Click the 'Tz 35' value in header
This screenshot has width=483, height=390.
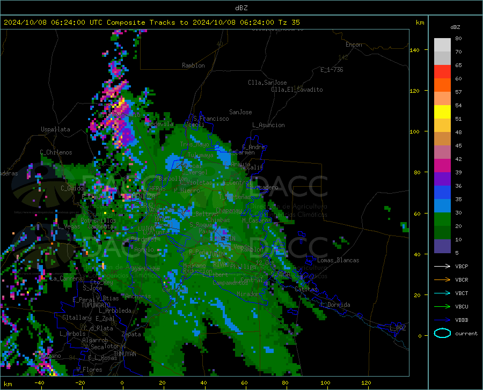(289, 23)
